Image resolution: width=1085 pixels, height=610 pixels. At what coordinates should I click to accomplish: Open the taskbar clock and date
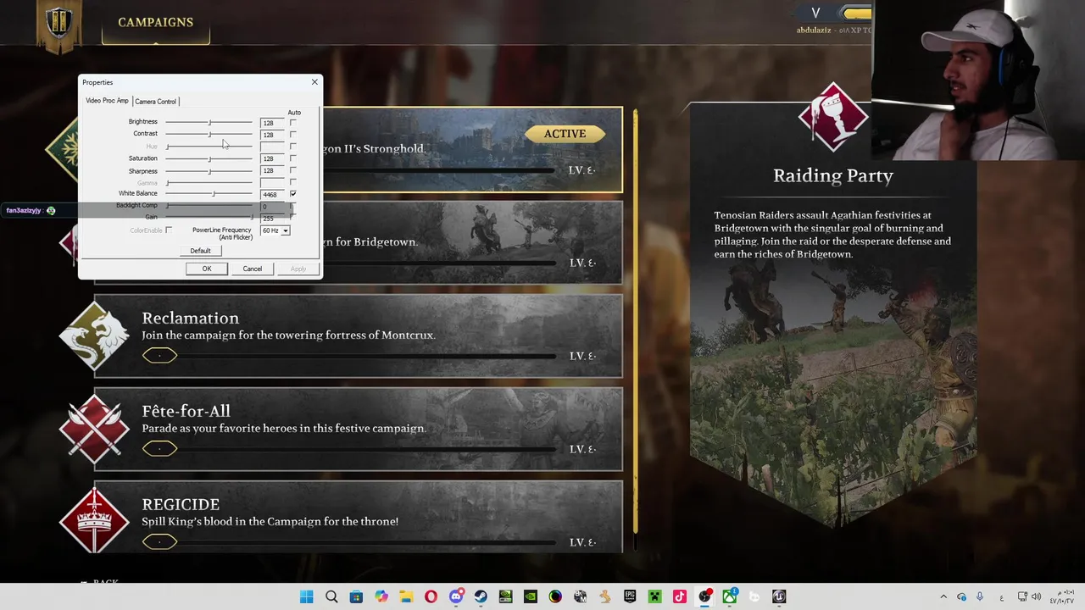coord(1063,596)
